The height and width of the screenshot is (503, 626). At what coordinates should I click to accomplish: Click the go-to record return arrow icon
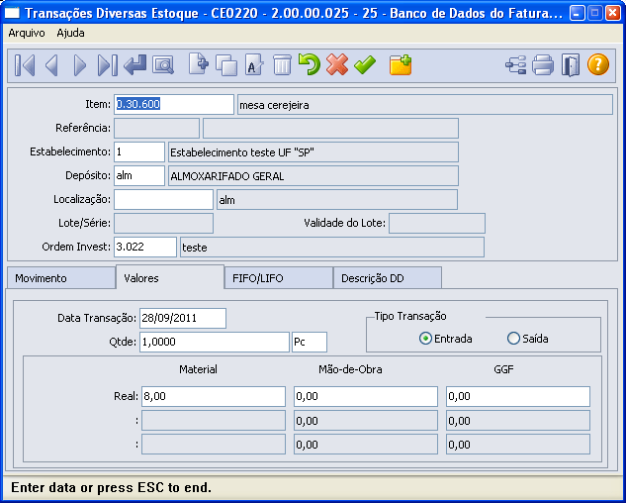tap(134, 64)
